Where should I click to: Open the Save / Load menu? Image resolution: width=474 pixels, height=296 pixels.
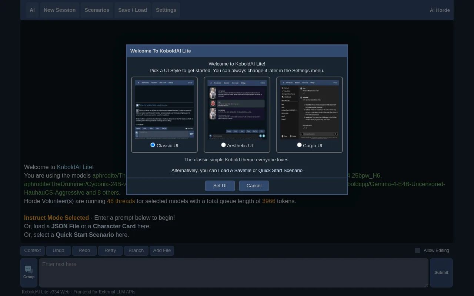click(133, 10)
